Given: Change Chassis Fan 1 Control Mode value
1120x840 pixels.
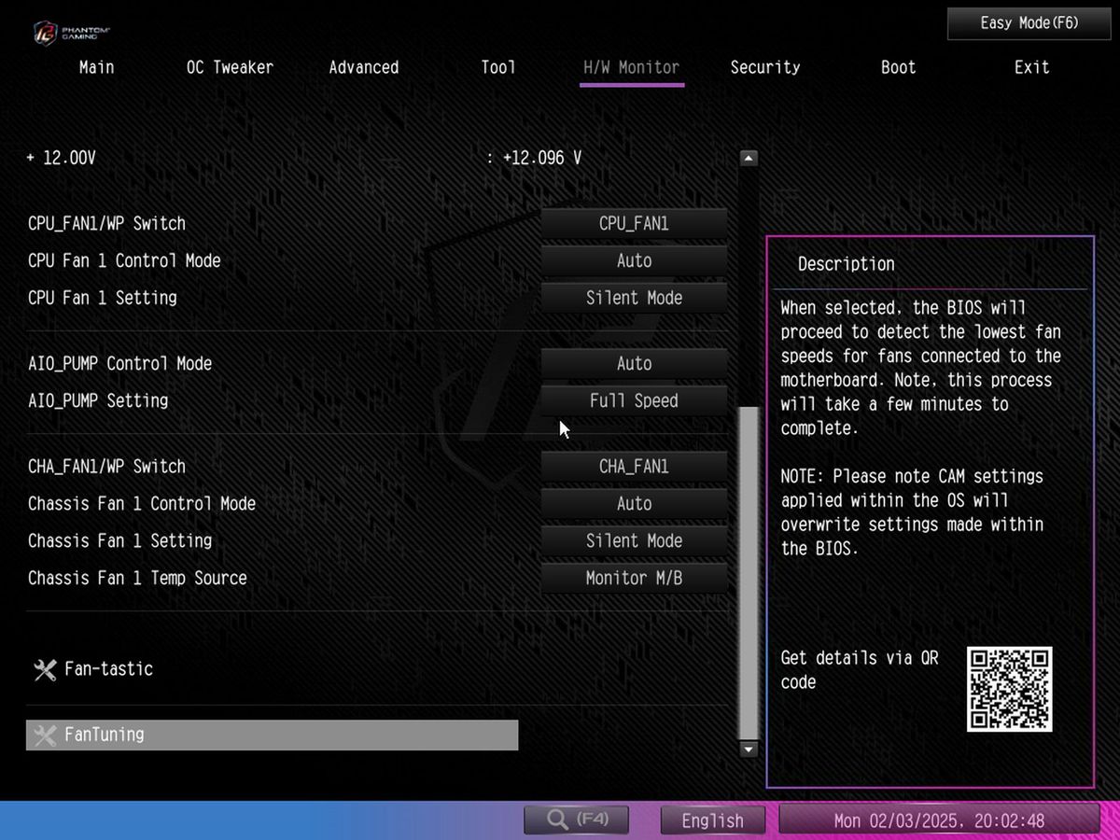Looking at the screenshot, I should pos(634,504).
